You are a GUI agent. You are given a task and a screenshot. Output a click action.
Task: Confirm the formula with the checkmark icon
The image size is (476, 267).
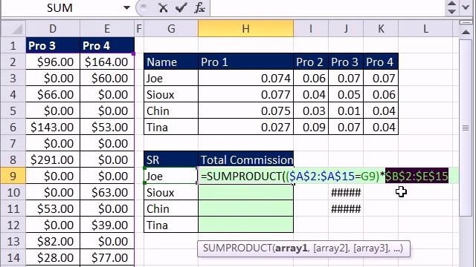(x=181, y=8)
